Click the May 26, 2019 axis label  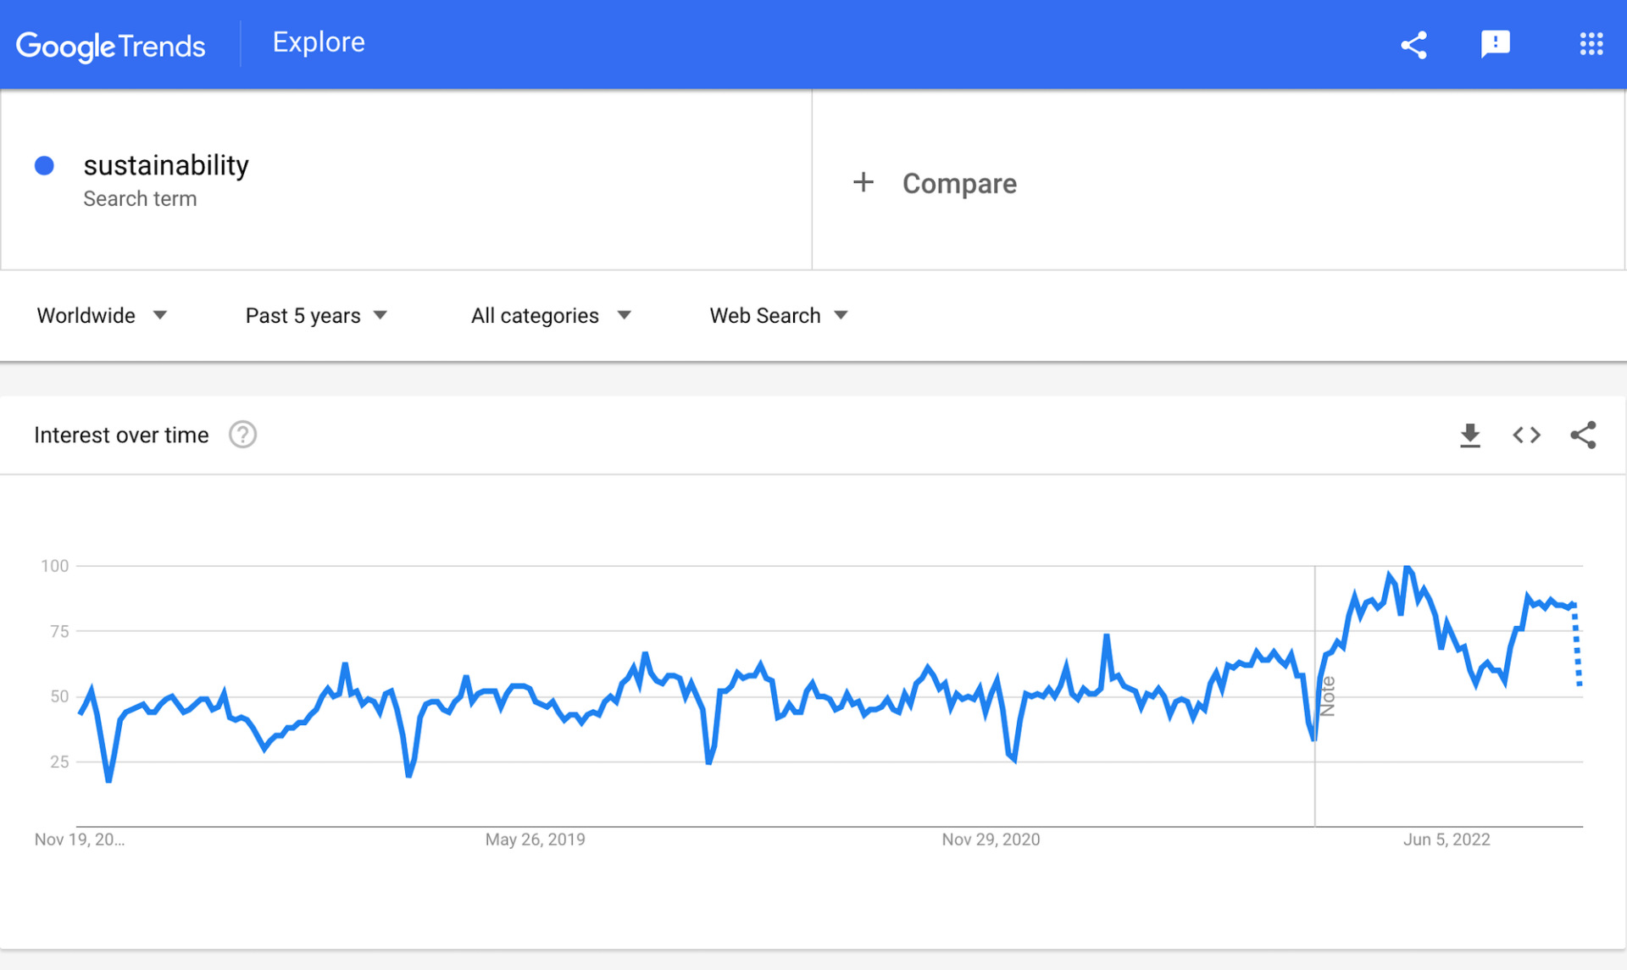(535, 840)
